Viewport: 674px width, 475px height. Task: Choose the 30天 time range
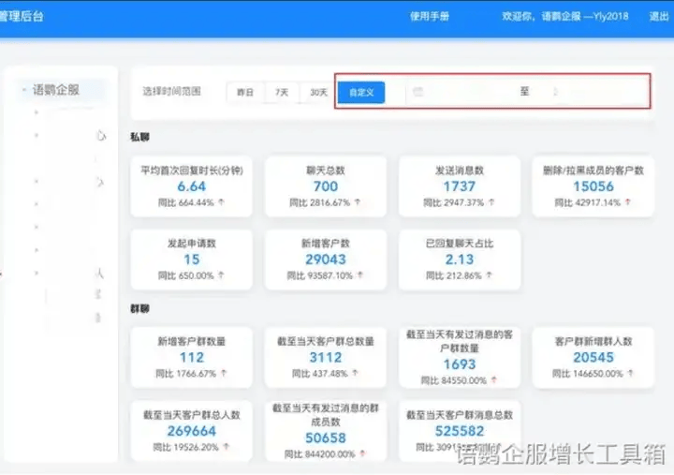click(x=318, y=92)
